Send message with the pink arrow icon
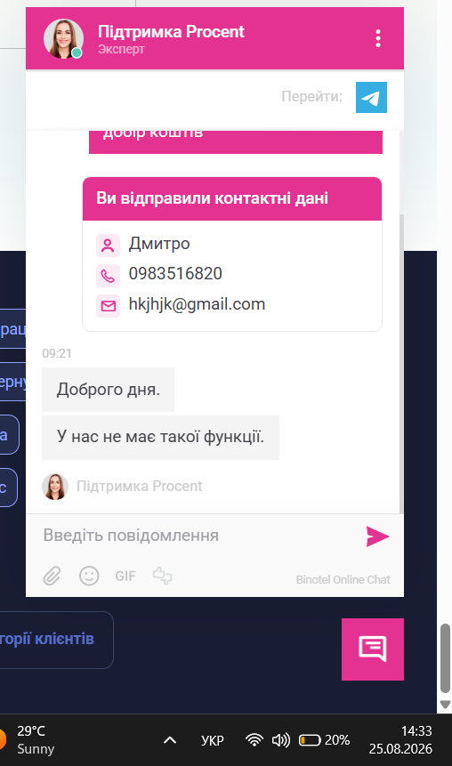452x766 pixels. pyautogui.click(x=377, y=536)
